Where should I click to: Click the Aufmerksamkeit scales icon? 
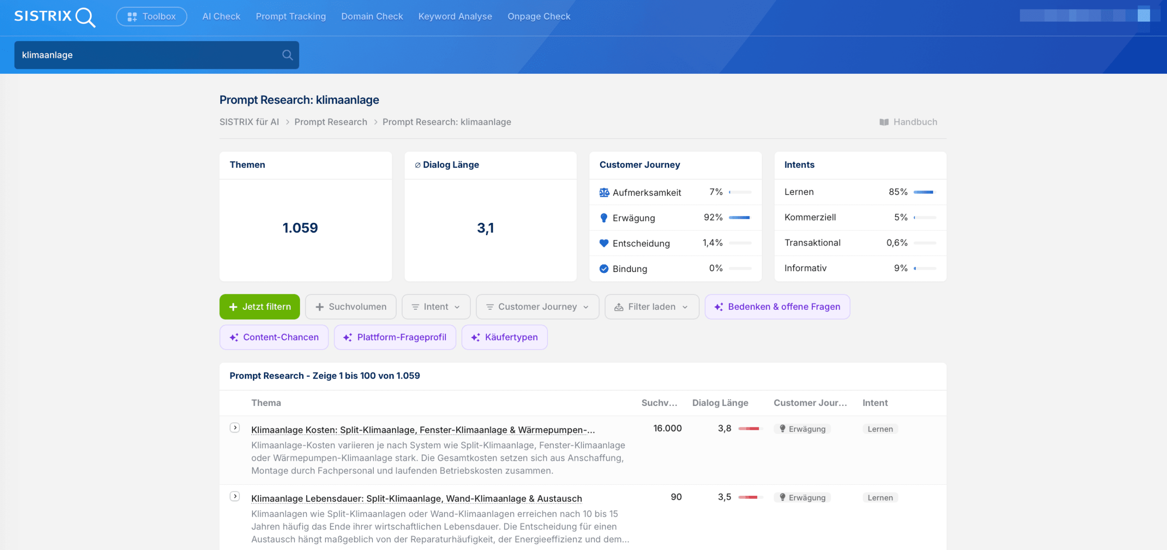[x=604, y=192]
